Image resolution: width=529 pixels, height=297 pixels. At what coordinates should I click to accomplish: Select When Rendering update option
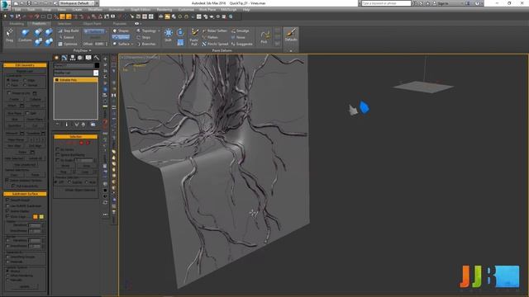pos(7,276)
